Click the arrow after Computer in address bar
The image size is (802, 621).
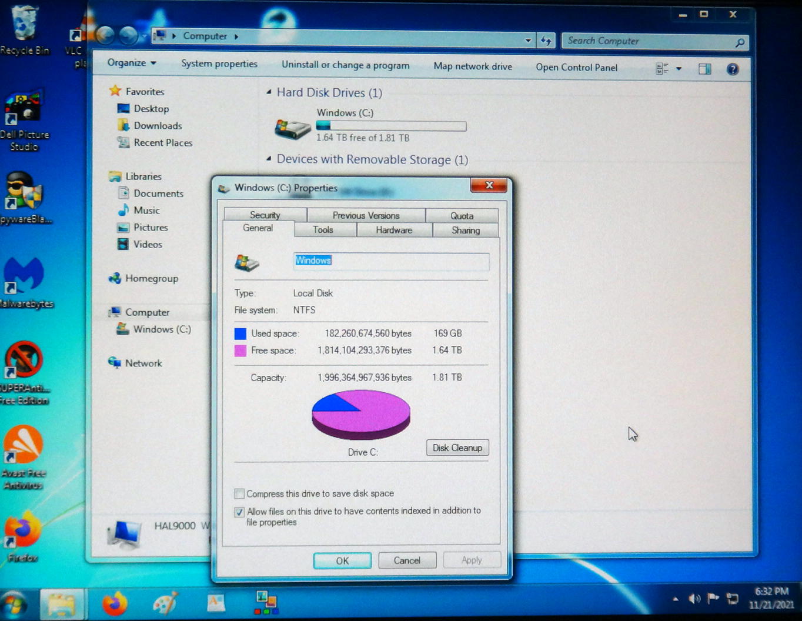(x=236, y=36)
